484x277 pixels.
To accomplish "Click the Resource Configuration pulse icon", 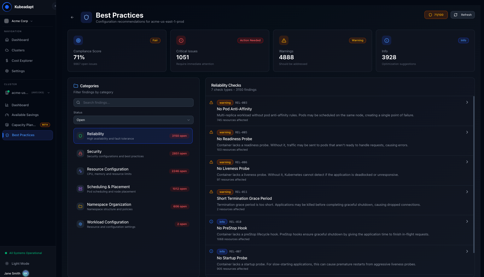I will coord(80,171).
